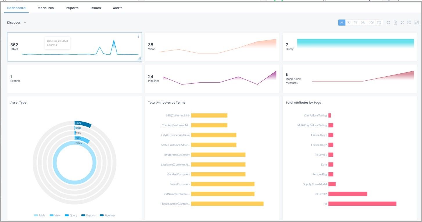Click the 1 Reports count
The image size is (422, 222).
click(11, 77)
